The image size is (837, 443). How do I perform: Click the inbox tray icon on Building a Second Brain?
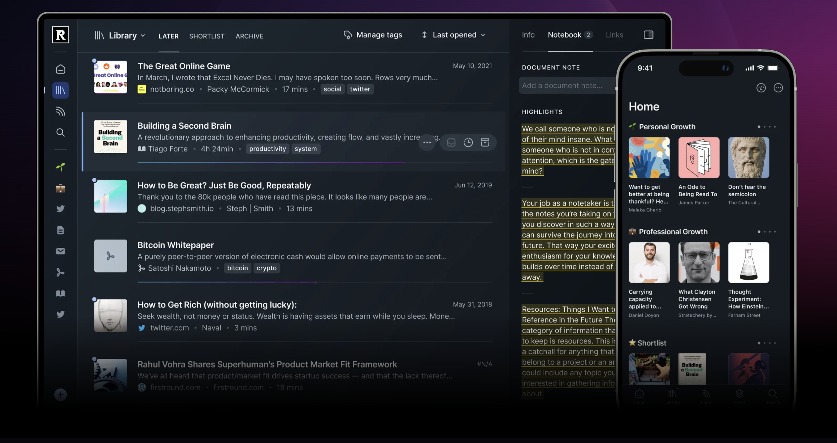point(451,142)
